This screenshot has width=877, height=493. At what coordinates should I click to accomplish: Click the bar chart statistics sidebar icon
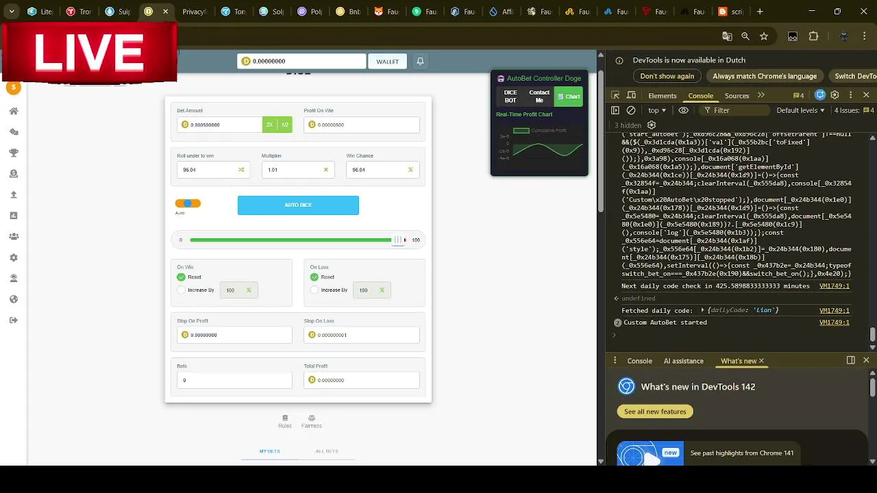13,216
